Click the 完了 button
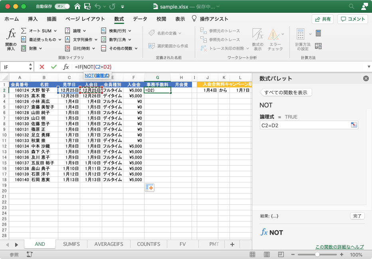Image resolution: width=372 pixels, height=259 pixels. tap(357, 216)
